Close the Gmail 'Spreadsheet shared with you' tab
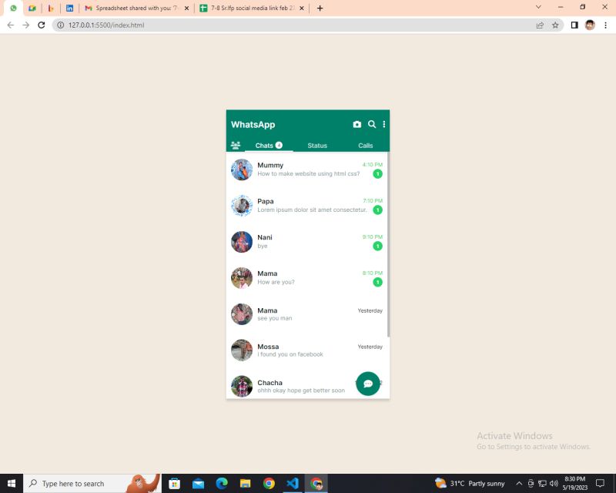Screen dimensions: 616x493 pos(186,8)
